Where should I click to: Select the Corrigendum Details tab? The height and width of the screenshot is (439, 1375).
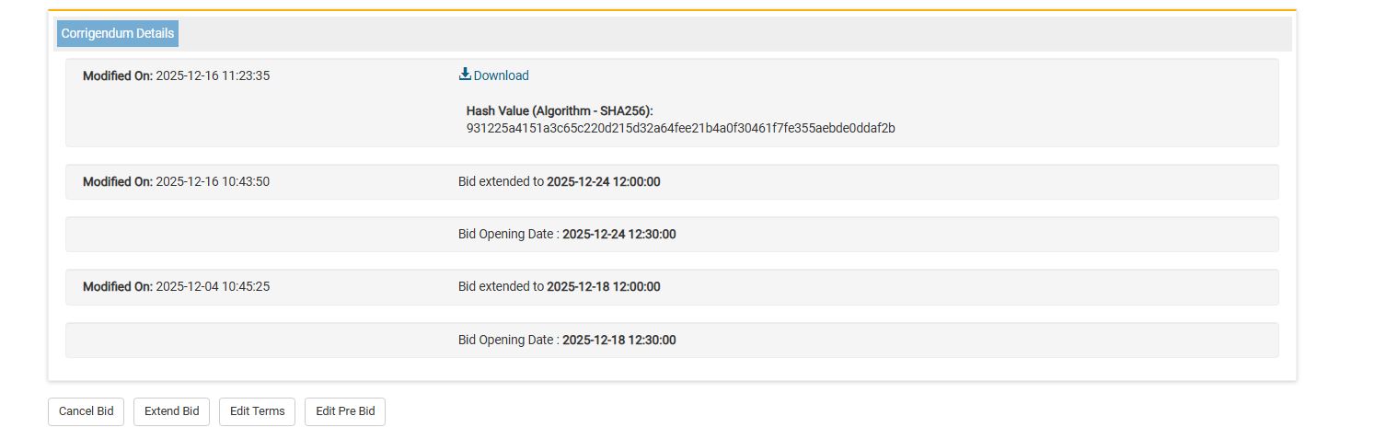pos(118,33)
